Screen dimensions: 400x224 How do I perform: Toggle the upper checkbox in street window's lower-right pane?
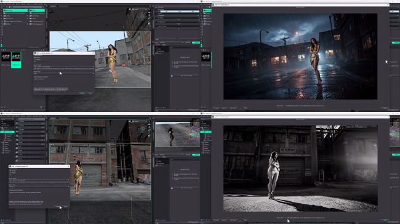(x=172, y=62)
